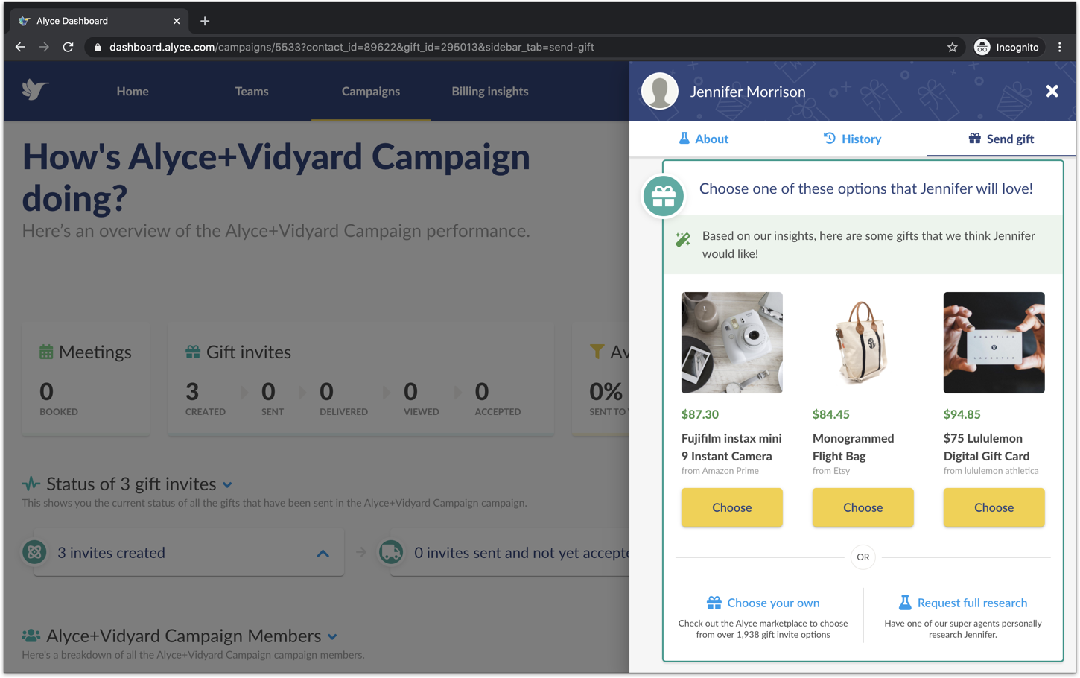Screen dimensions: 1080x678
Task: Expand Alyce+Vidyard Campaign Members dropdown
Action: coord(332,637)
